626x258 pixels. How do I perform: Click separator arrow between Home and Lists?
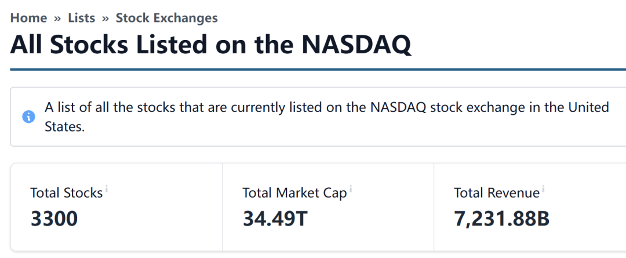(57, 19)
